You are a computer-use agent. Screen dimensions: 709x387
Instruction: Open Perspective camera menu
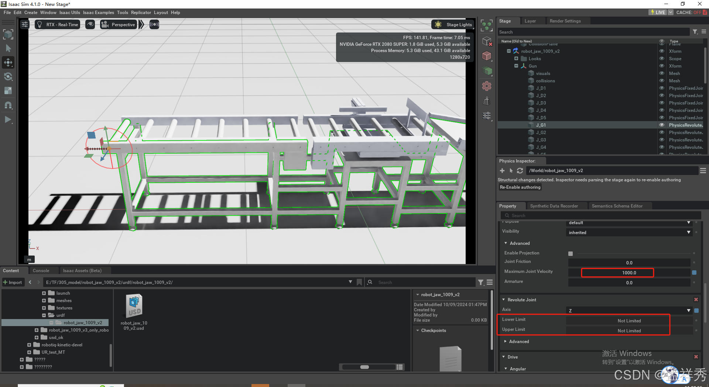point(119,25)
